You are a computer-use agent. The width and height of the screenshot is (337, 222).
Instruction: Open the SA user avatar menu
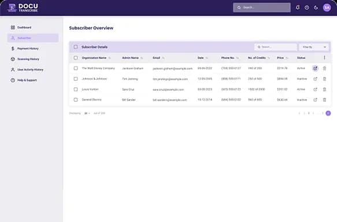pyautogui.click(x=327, y=8)
